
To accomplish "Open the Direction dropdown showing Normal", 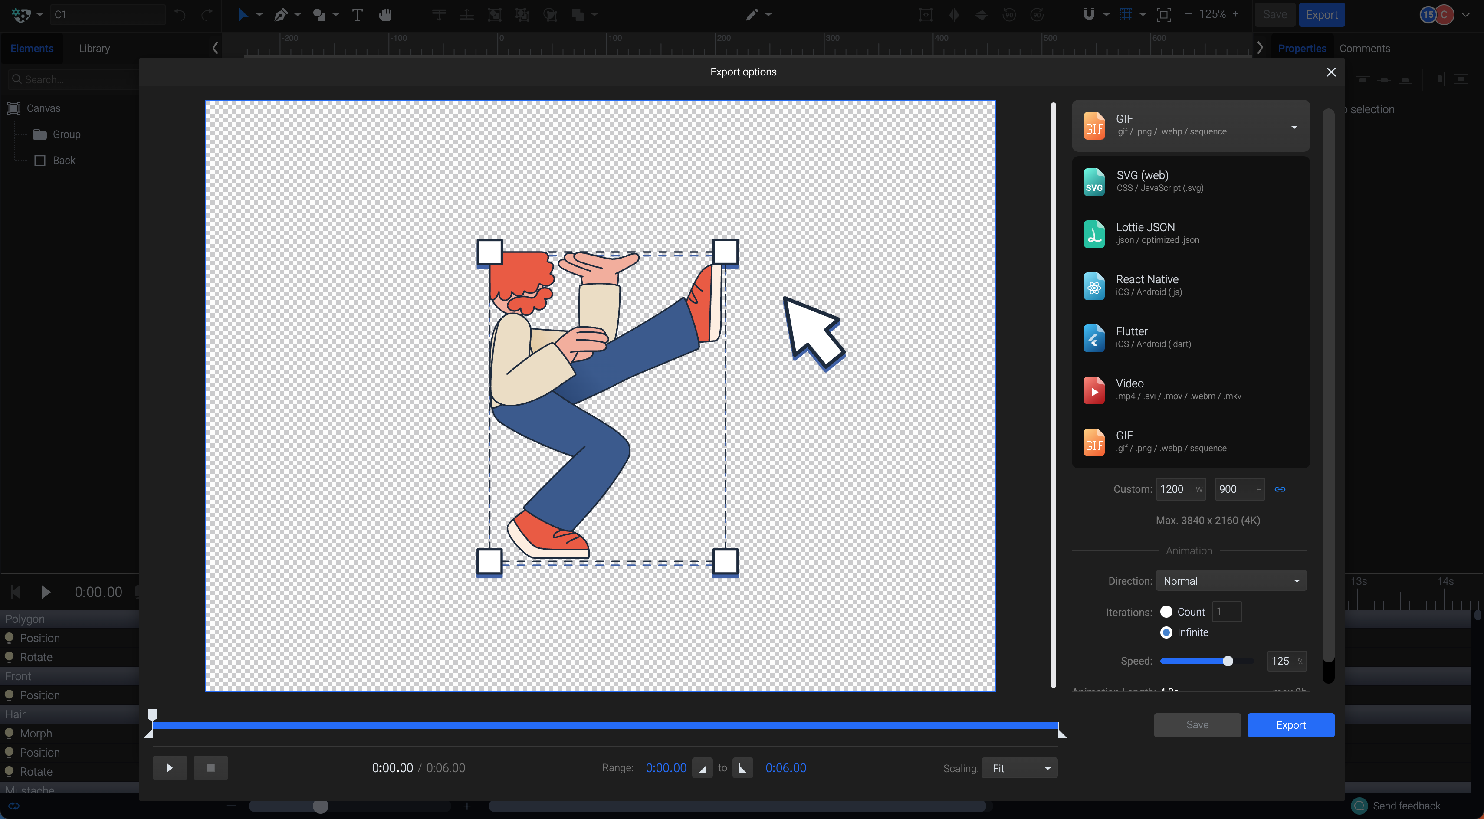I will pyautogui.click(x=1231, y=580).
